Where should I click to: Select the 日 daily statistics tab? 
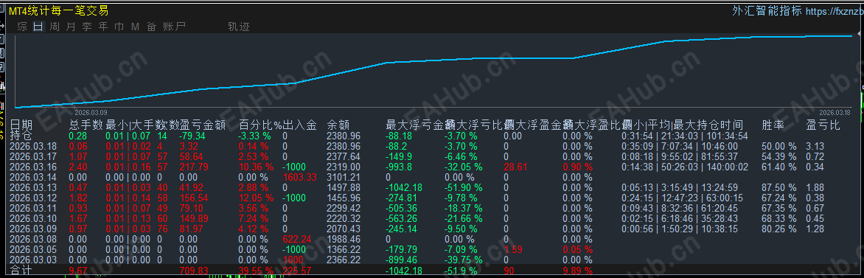pos(38,27)
